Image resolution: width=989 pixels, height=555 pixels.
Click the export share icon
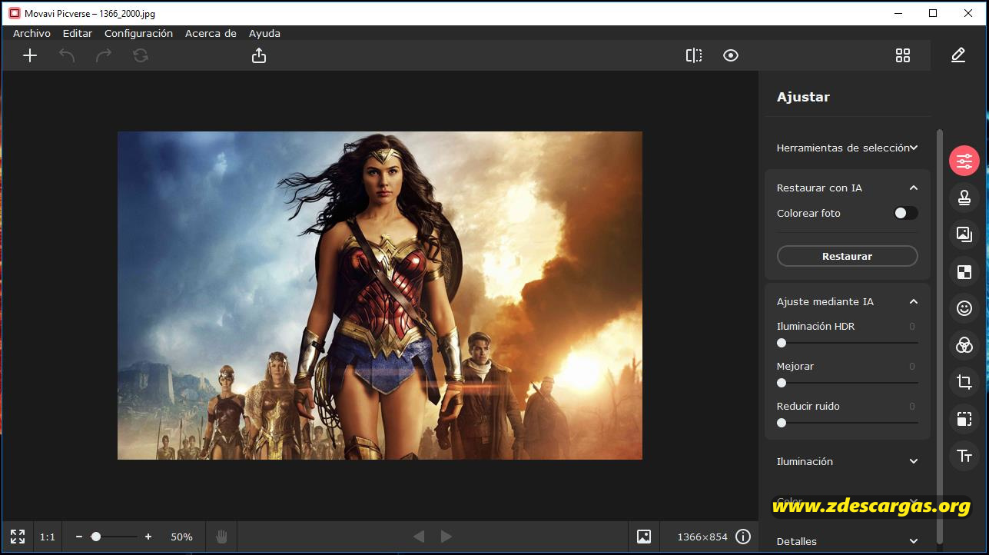pos(259,55)
